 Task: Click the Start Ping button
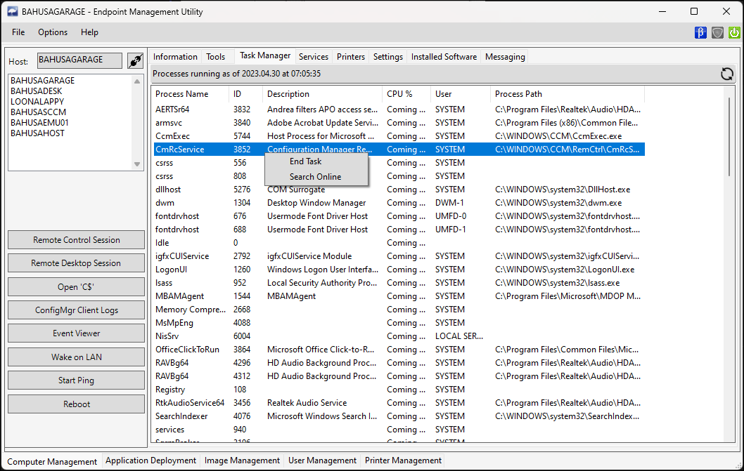pos(77,380)
